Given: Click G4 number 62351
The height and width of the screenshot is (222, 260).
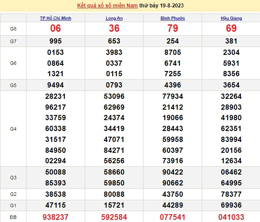Looking at the screenshot, I should (x=231, y=128).
